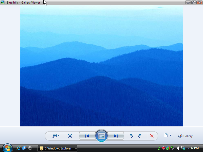Start the slide show
The height and width of the screenshot is (152, 203).
point(101,136)
